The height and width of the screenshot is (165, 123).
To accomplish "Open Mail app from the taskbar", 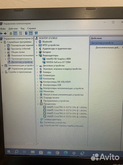I will coord(49,152).
